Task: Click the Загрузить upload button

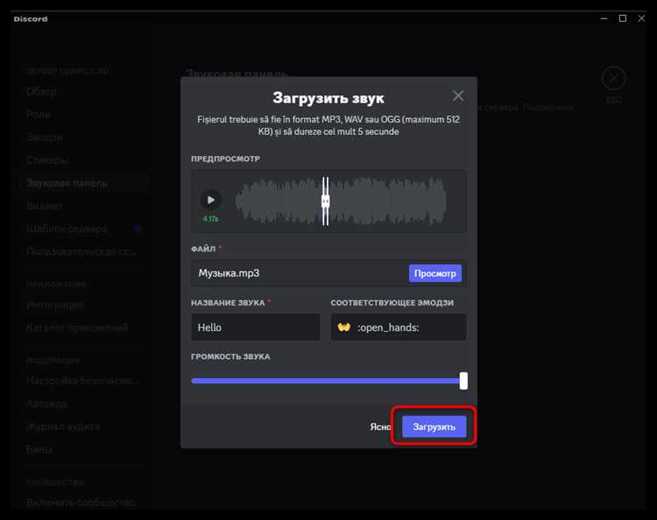Action: (434, 426)
